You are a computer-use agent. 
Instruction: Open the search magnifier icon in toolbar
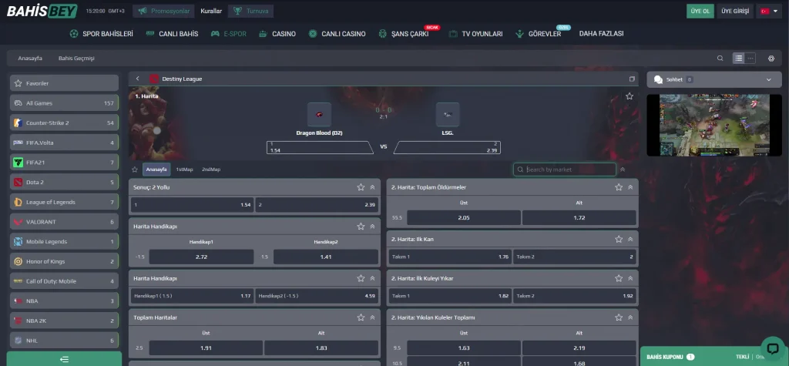(x=720, y=59)
